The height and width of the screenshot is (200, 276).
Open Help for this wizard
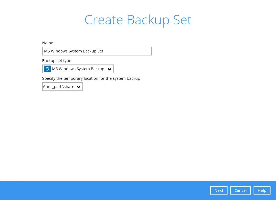(262, 190)
